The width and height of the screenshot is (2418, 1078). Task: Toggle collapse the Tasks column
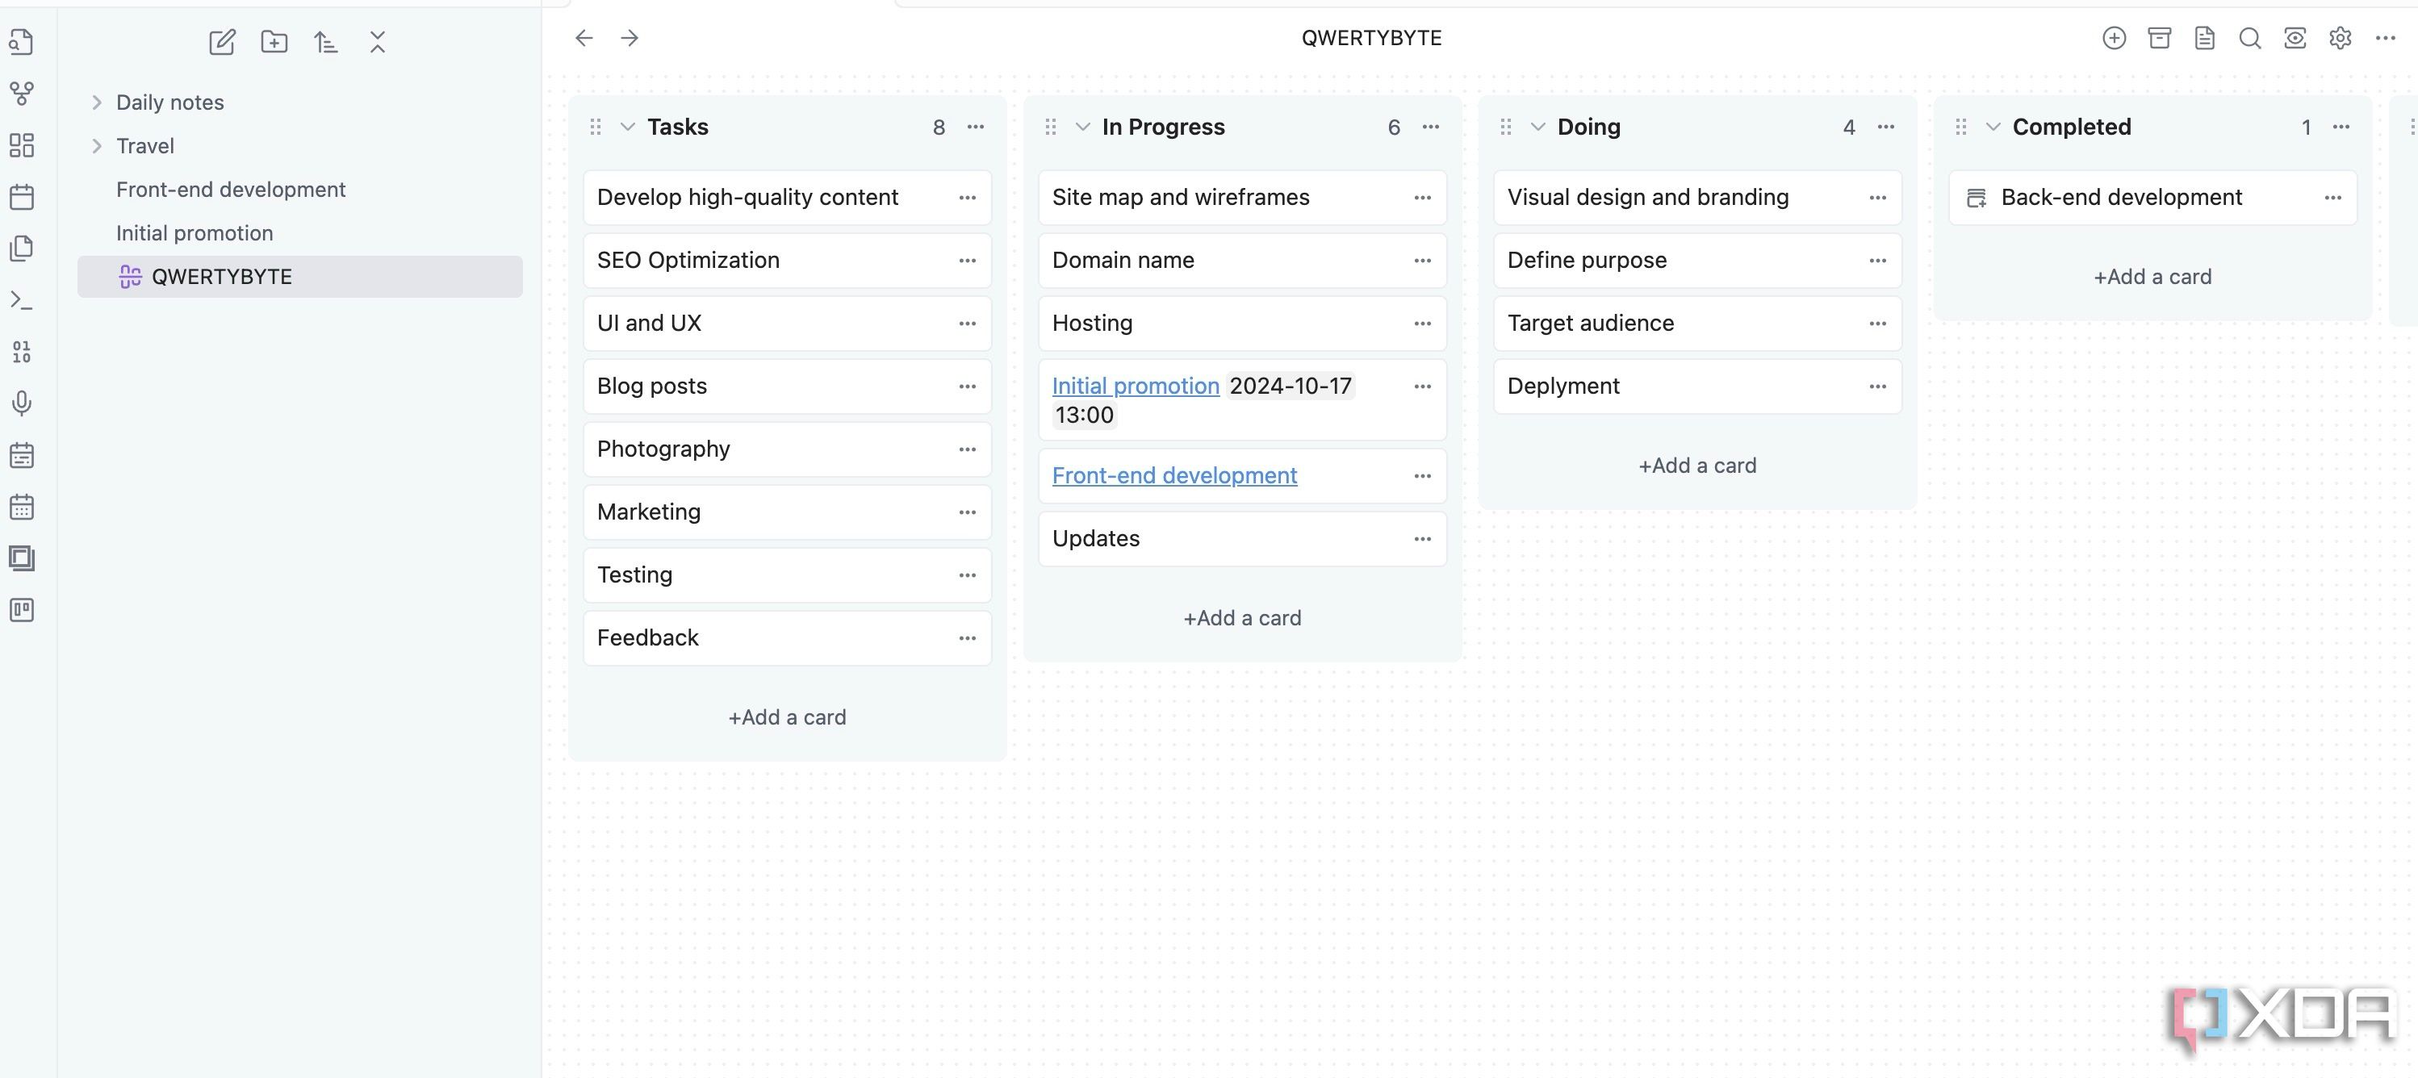[625, 125]
